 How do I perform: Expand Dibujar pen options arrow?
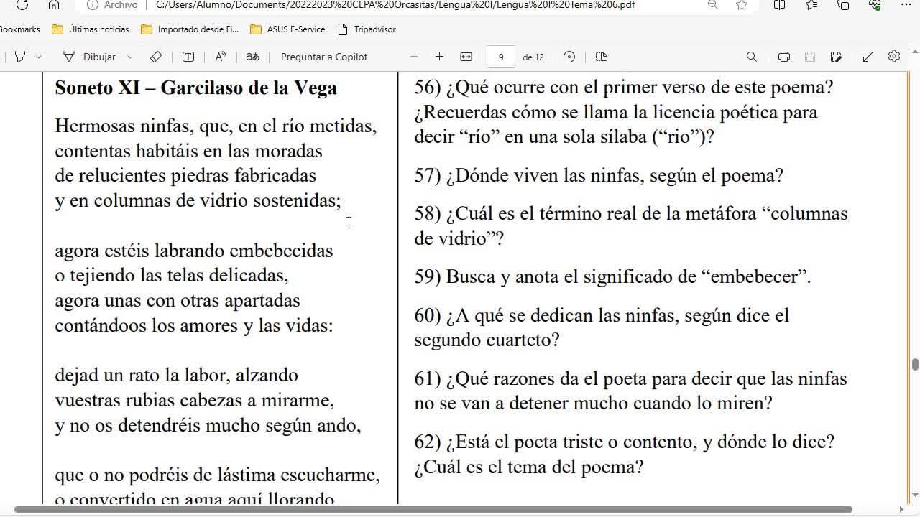point(130,57)
